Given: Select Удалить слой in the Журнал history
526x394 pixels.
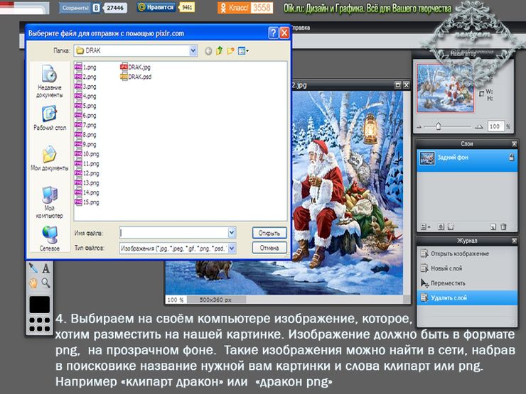Looking at the screenshot, I should [466, 297].
